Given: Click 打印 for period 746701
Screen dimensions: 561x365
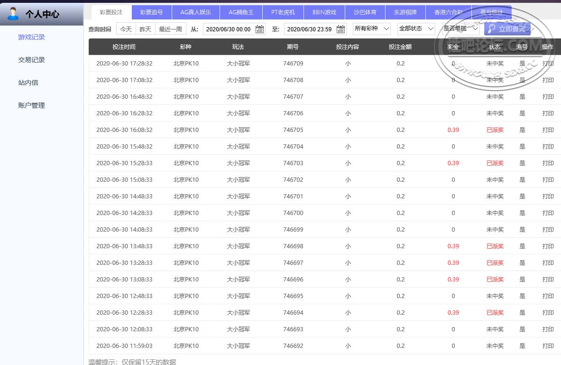Looking at the screenshot, I should [x=548, y=197].
